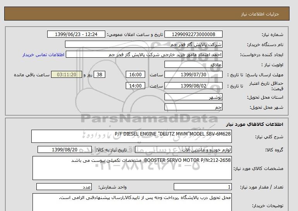Select the delivery province field بوشهر
The width and height of the screenshot is (298, 211).
pyautogui.click(x=193, y=97)
